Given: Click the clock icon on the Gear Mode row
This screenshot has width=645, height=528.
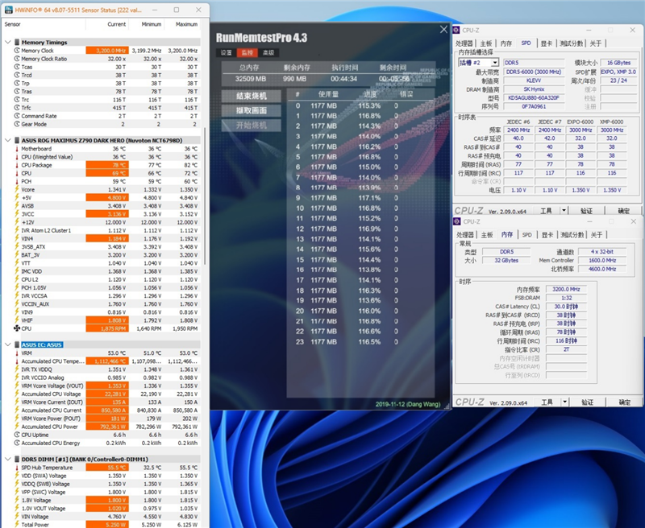Looking at the screenshot, I should tap(17, 124).
